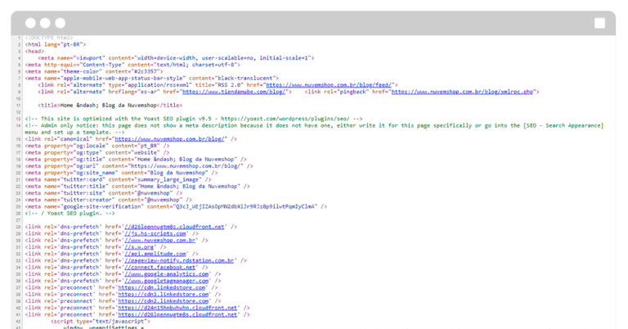Open the //s.w.org link
Screen dimensions: 628x329
point(139,247)
